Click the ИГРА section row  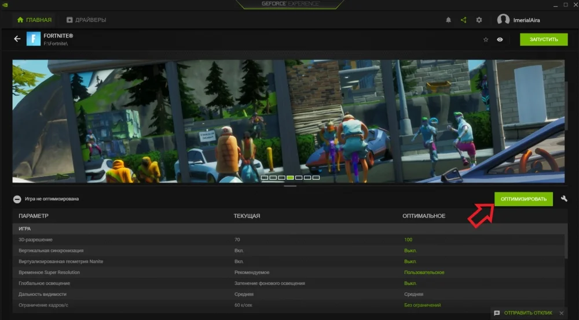pyautogui.click(x=289, y=229)
